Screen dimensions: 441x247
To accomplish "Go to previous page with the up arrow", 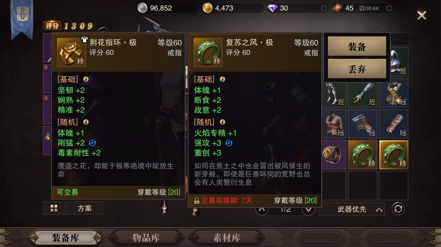I will (261, 209).
